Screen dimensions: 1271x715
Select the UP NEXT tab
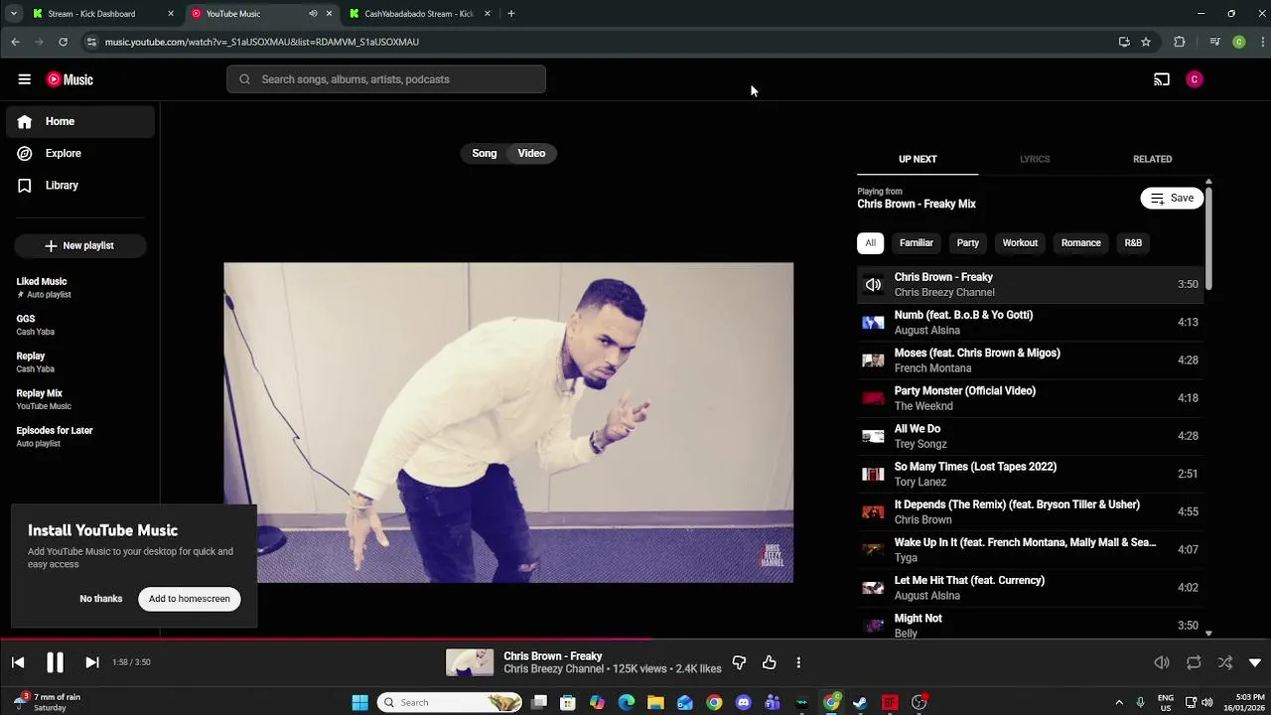918,159
